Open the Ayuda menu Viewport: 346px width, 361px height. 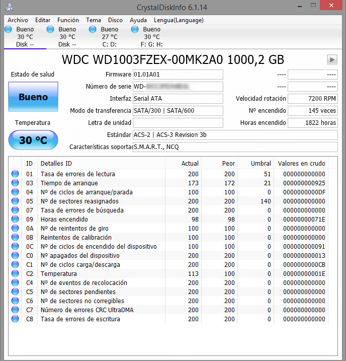(138, 20)
